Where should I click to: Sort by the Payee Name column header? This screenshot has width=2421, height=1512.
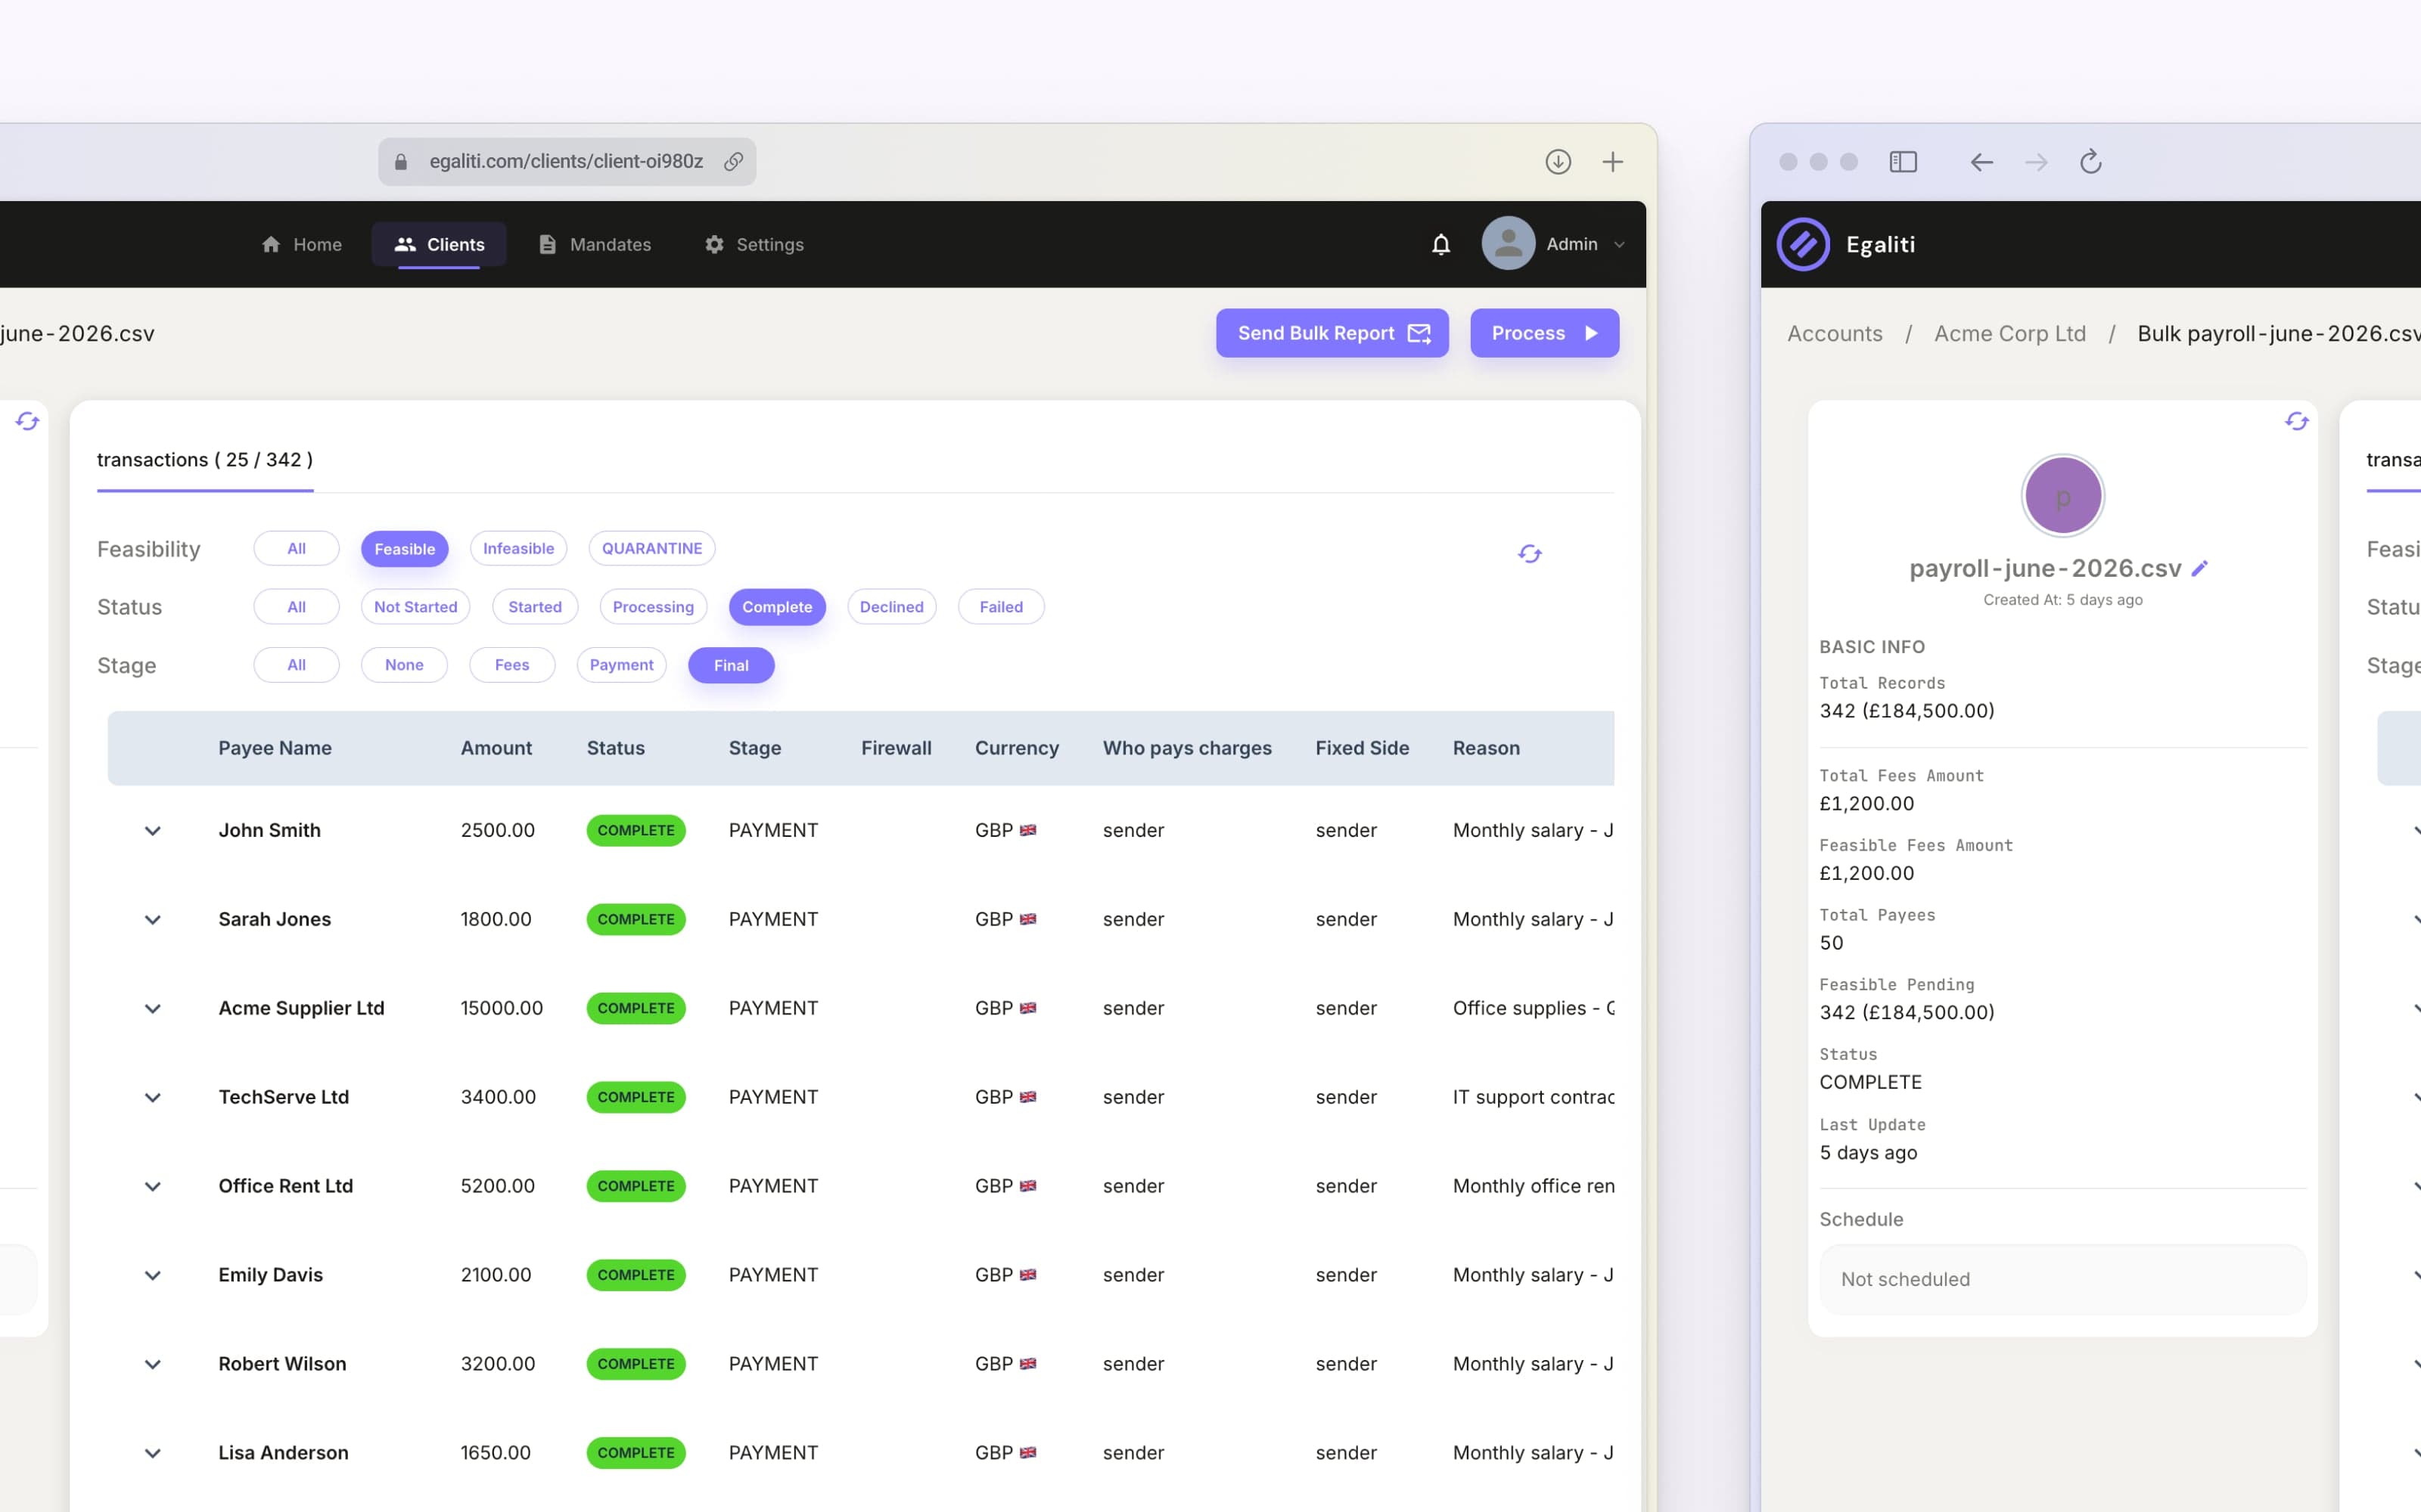click(275, 749)
